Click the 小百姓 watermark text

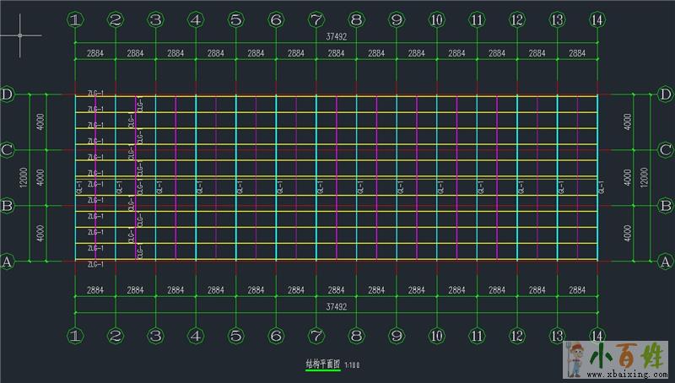click(x=633, y=354)
